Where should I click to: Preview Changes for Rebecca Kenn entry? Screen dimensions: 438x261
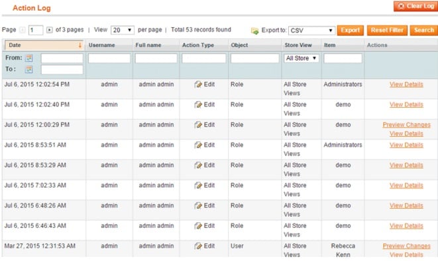[406, 246]
